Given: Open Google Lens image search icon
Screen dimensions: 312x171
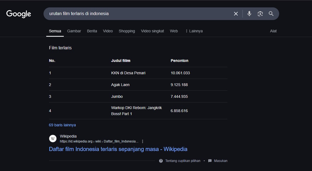Looking at the screenshot, I should [260, 14].
